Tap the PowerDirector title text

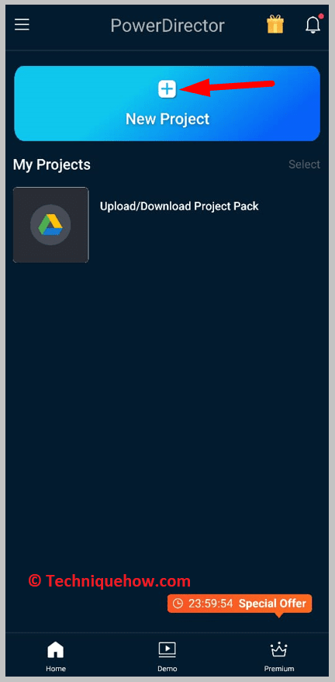(x=167, y=26)
